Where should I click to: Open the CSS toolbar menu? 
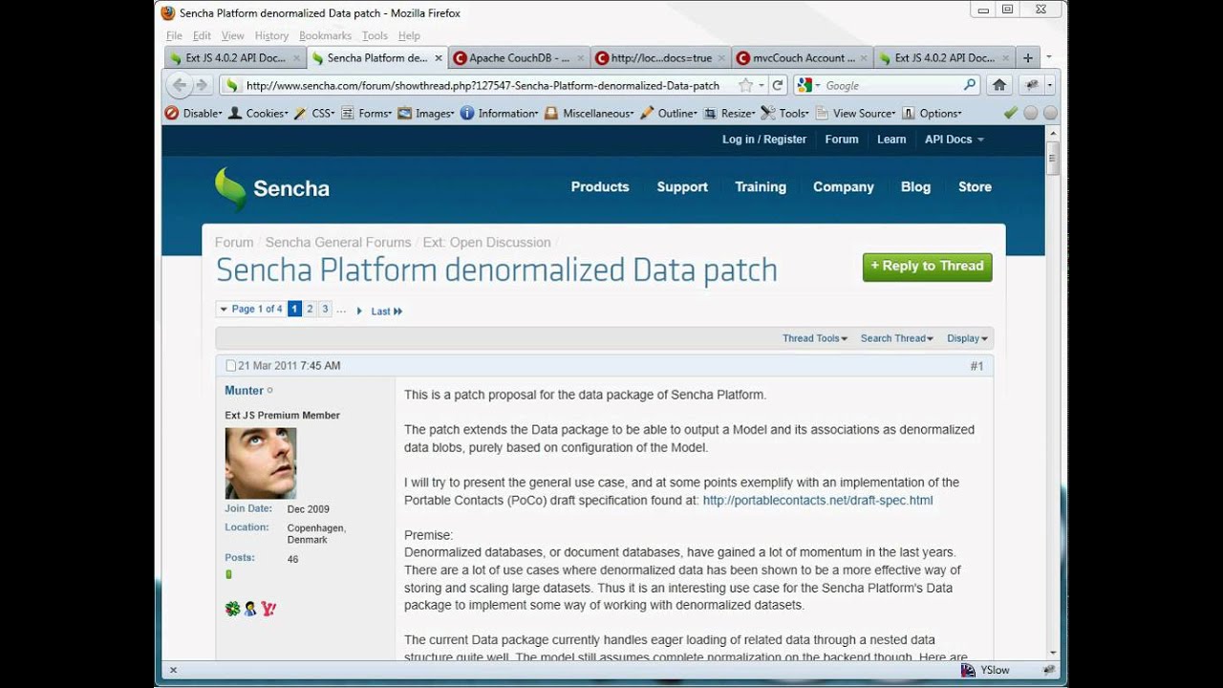314,113
